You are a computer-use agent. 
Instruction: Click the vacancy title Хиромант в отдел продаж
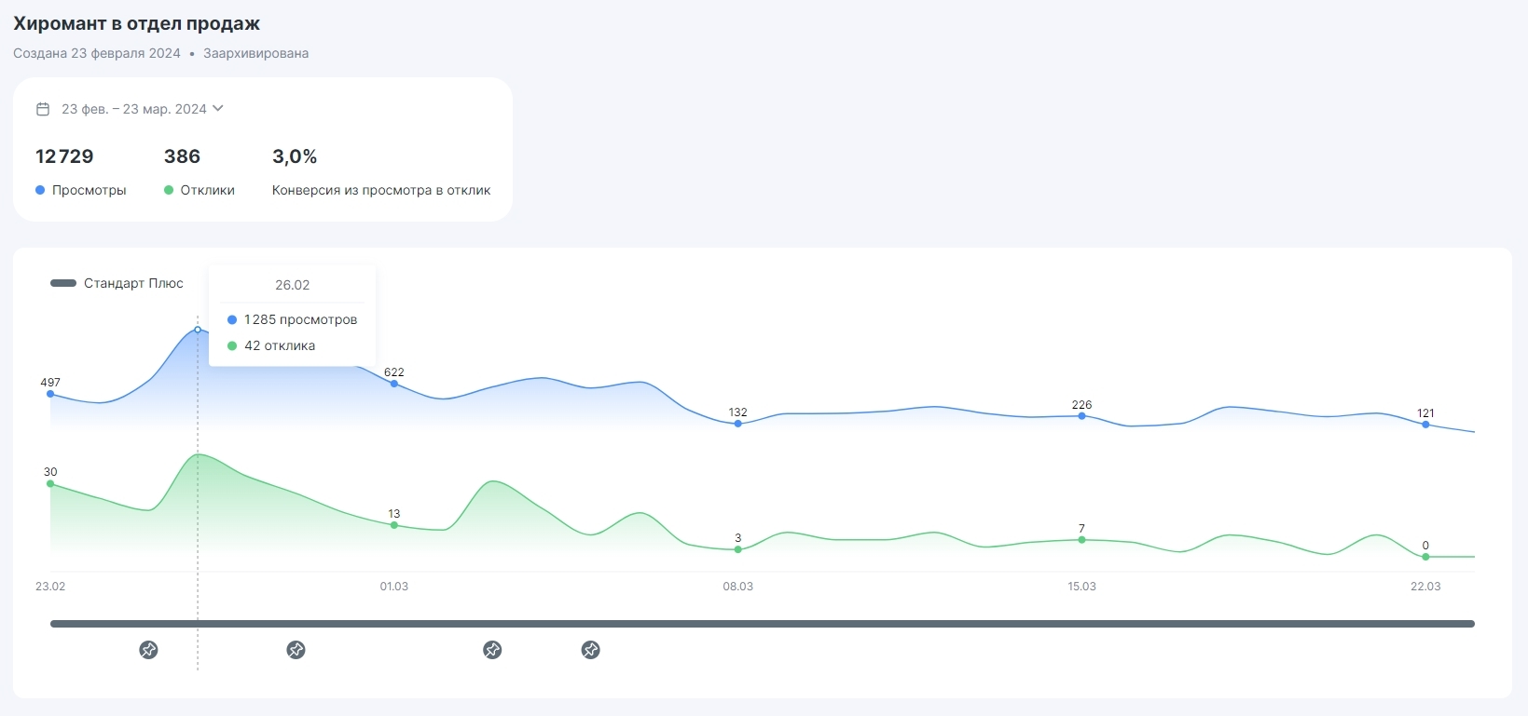(136, 23)
